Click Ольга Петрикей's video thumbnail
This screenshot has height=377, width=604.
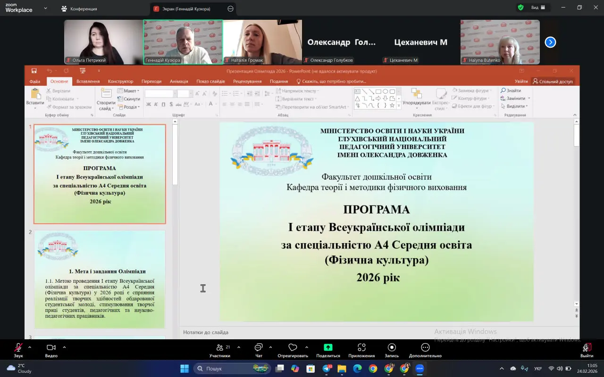click(103, 41)
